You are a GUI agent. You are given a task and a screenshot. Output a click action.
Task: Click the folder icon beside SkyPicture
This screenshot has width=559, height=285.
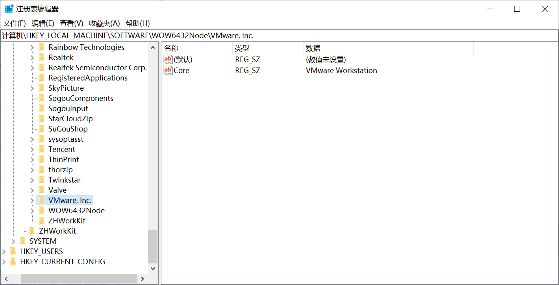(x=41, y=88)
